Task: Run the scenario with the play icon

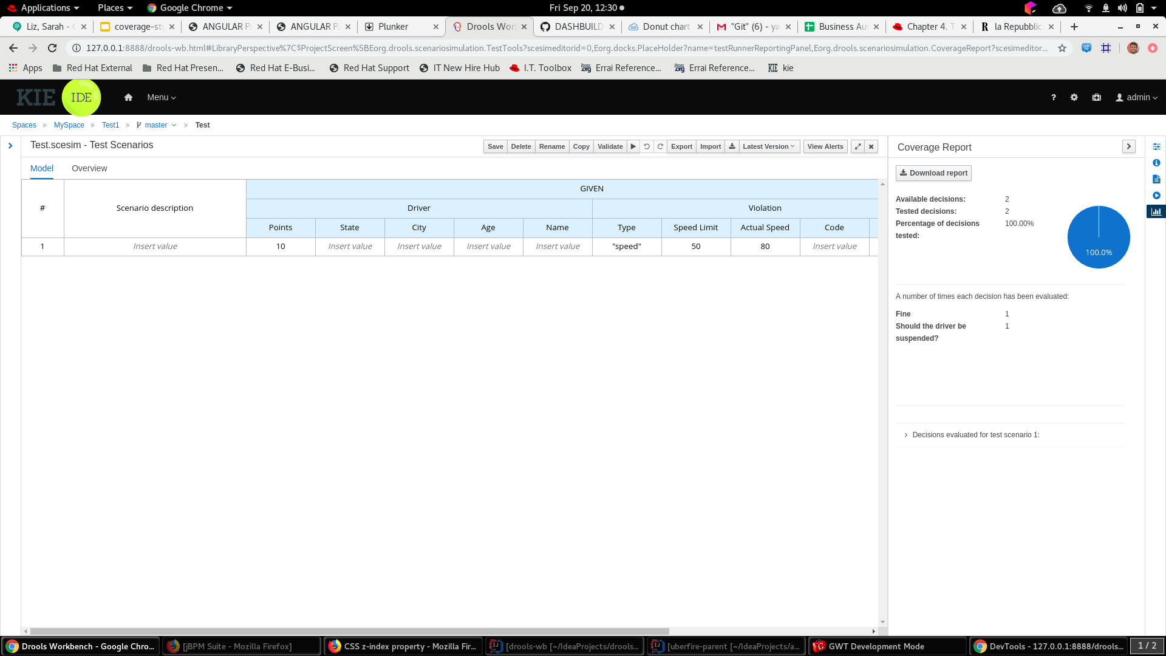Action: coord(633,146)
